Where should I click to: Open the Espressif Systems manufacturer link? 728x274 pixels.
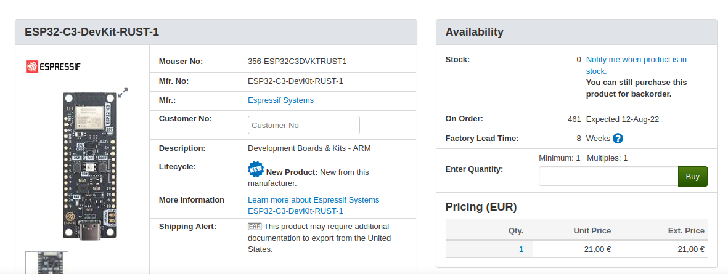point(281,100)
